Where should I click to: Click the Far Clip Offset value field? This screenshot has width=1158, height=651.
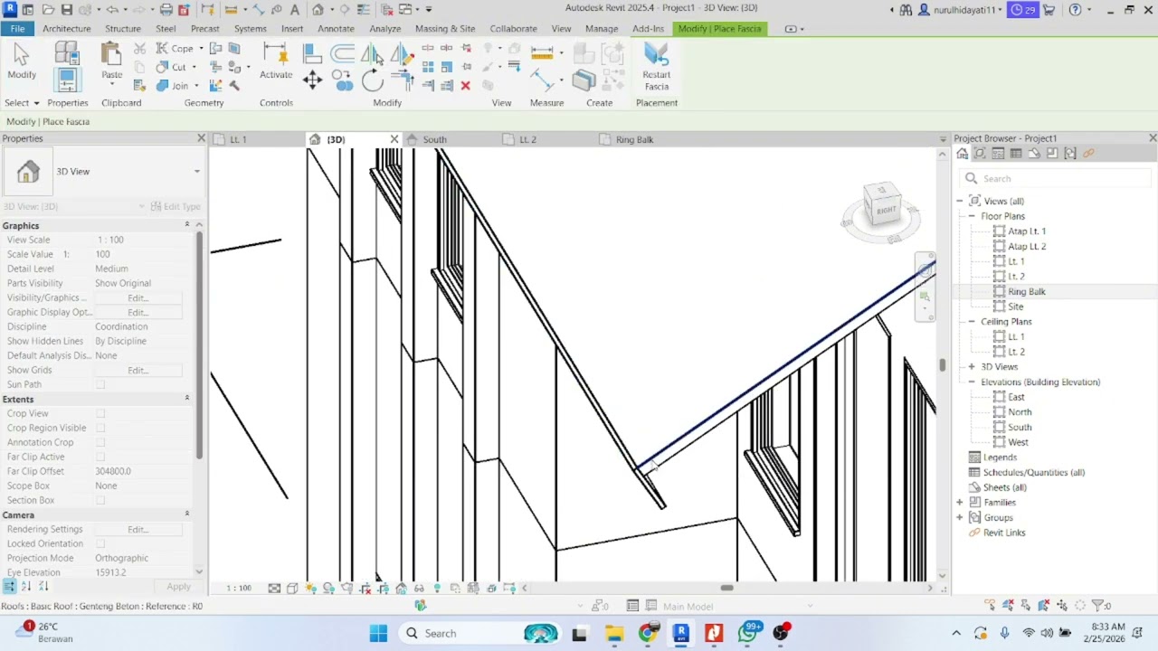138,471
